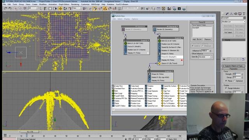
Task: Click the Strength value field
Action: pos(237,74)
